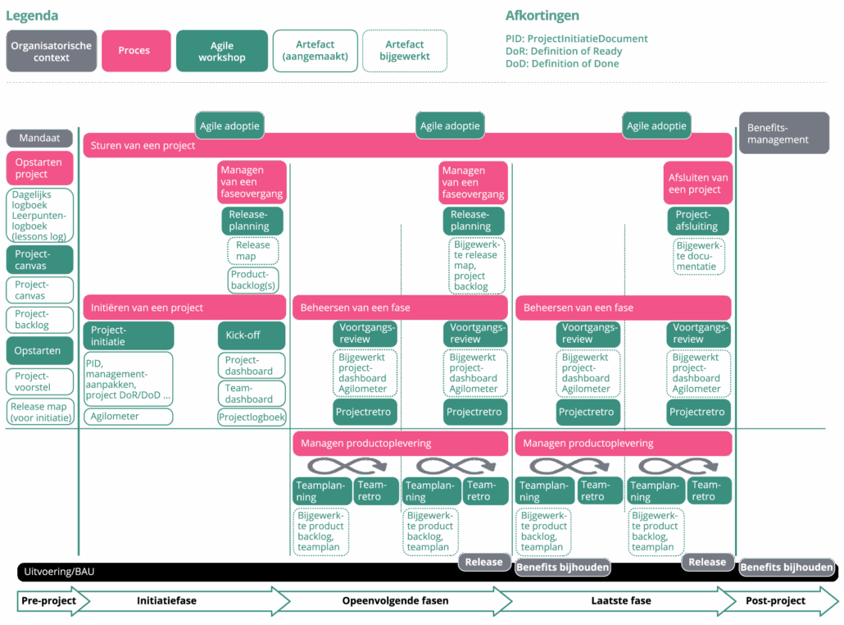
Task: Toggle the Agile adoptie badge above Initiatiefase
Action: click(x=229, y=125)
